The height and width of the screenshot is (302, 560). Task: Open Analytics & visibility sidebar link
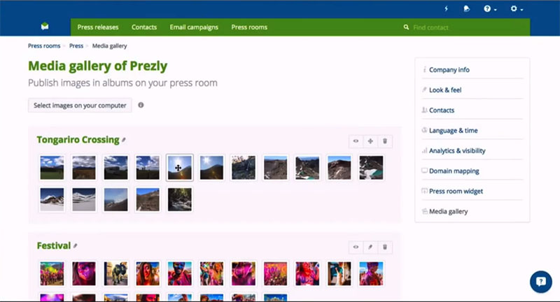click(x=456, y=150)
